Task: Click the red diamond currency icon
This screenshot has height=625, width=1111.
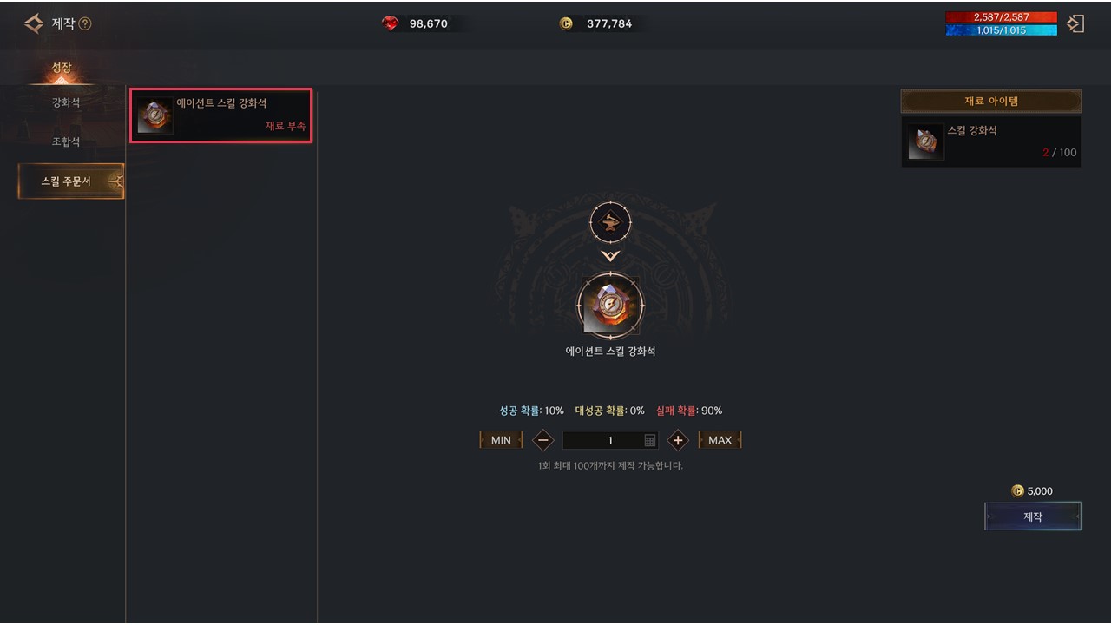Action: (x=391, y=23)
